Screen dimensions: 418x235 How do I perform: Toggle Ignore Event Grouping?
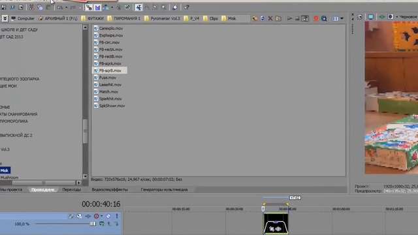tap(127, 7)
